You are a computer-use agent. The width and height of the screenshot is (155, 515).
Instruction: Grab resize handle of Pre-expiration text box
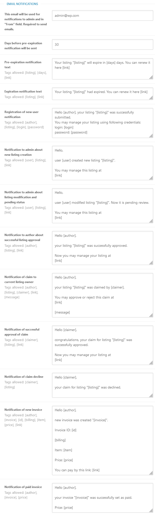click(x=151, y=77)
